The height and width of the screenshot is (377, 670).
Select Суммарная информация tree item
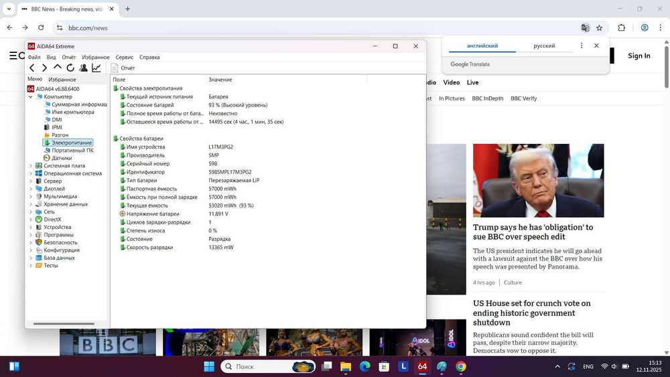tap(75, 104)
